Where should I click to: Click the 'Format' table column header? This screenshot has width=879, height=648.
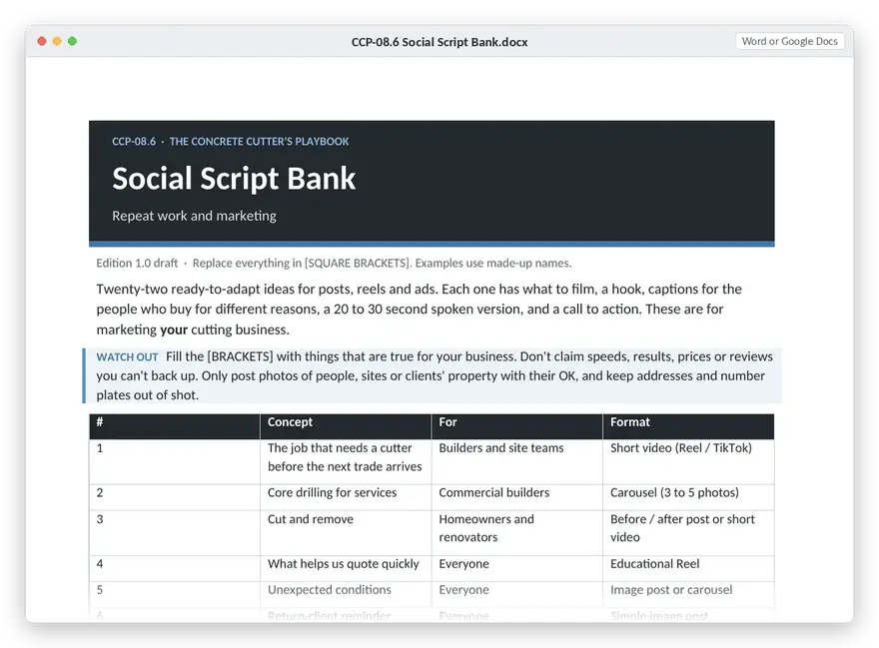click(x=688, y=426)
